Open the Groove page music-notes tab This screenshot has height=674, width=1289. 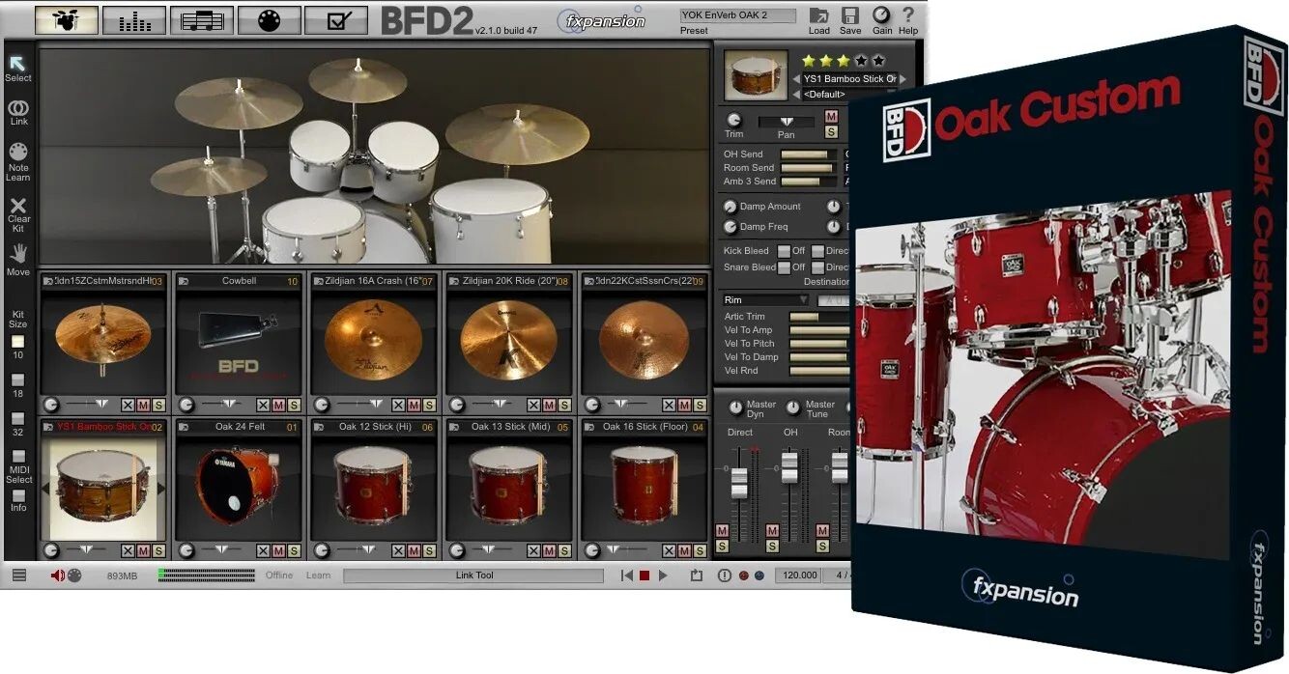point(201,19)
